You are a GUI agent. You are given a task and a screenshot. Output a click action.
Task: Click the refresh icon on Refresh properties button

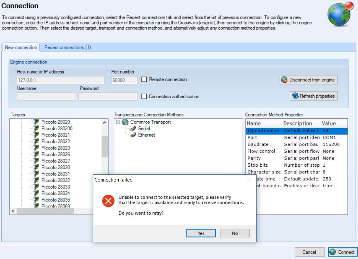(295, 96)
